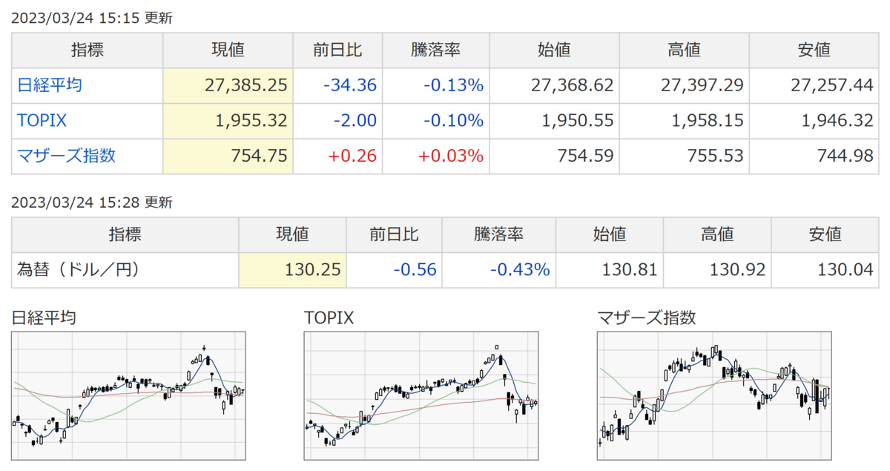Click the 為替（ドル／円） row label

click(79, 269)
